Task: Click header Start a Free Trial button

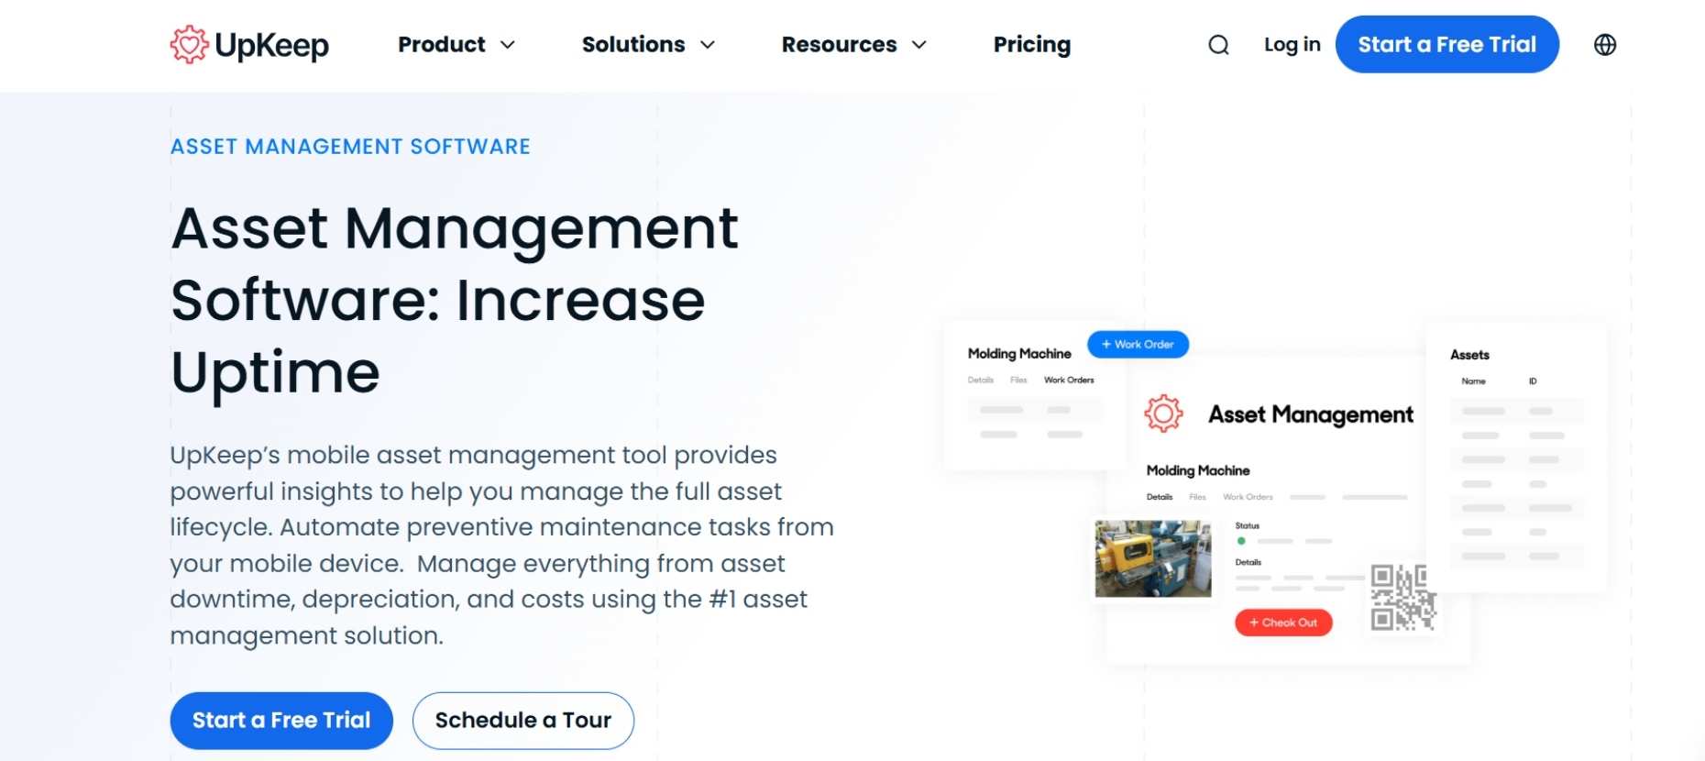Action: (1446, 45)
